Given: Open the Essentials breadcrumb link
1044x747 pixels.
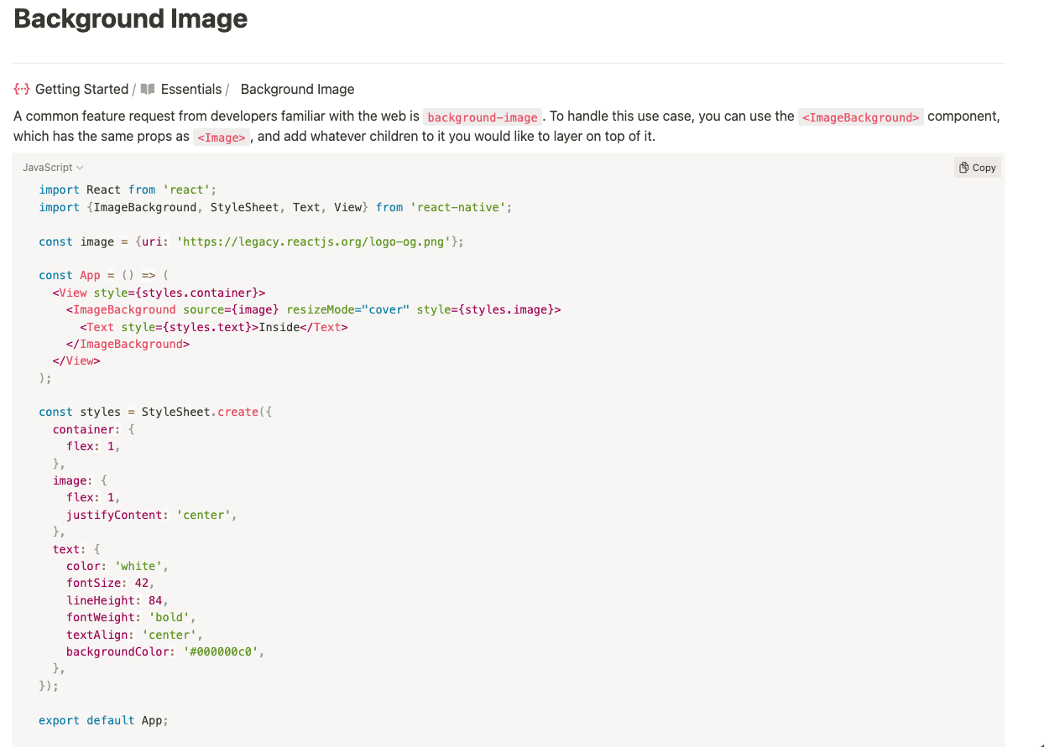Looking at the screenshot, I should pyautogui.click(x=191, y=89).
